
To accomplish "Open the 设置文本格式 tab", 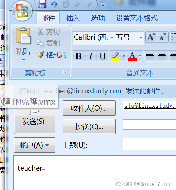I will point(137,18).
